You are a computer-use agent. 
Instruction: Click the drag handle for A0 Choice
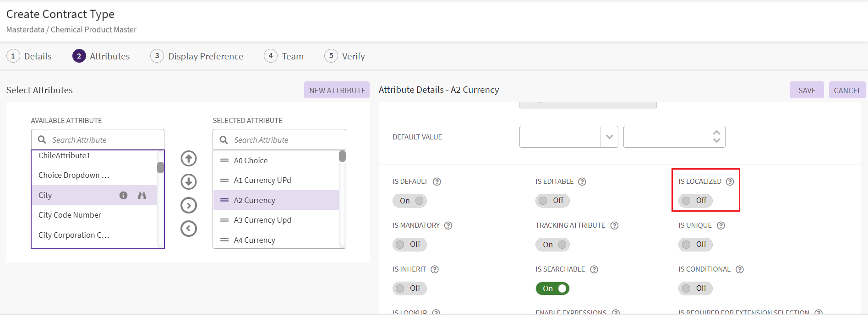[224, 160]
